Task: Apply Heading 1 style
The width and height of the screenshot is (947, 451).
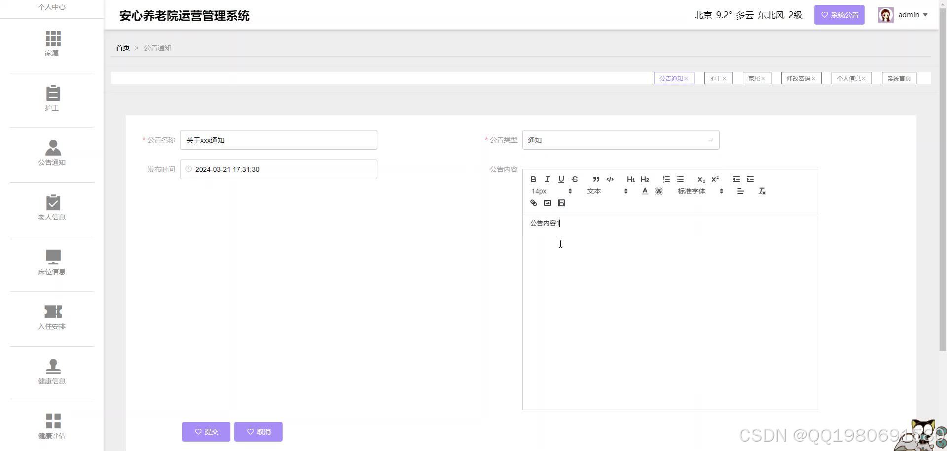Action: point(631,179)
